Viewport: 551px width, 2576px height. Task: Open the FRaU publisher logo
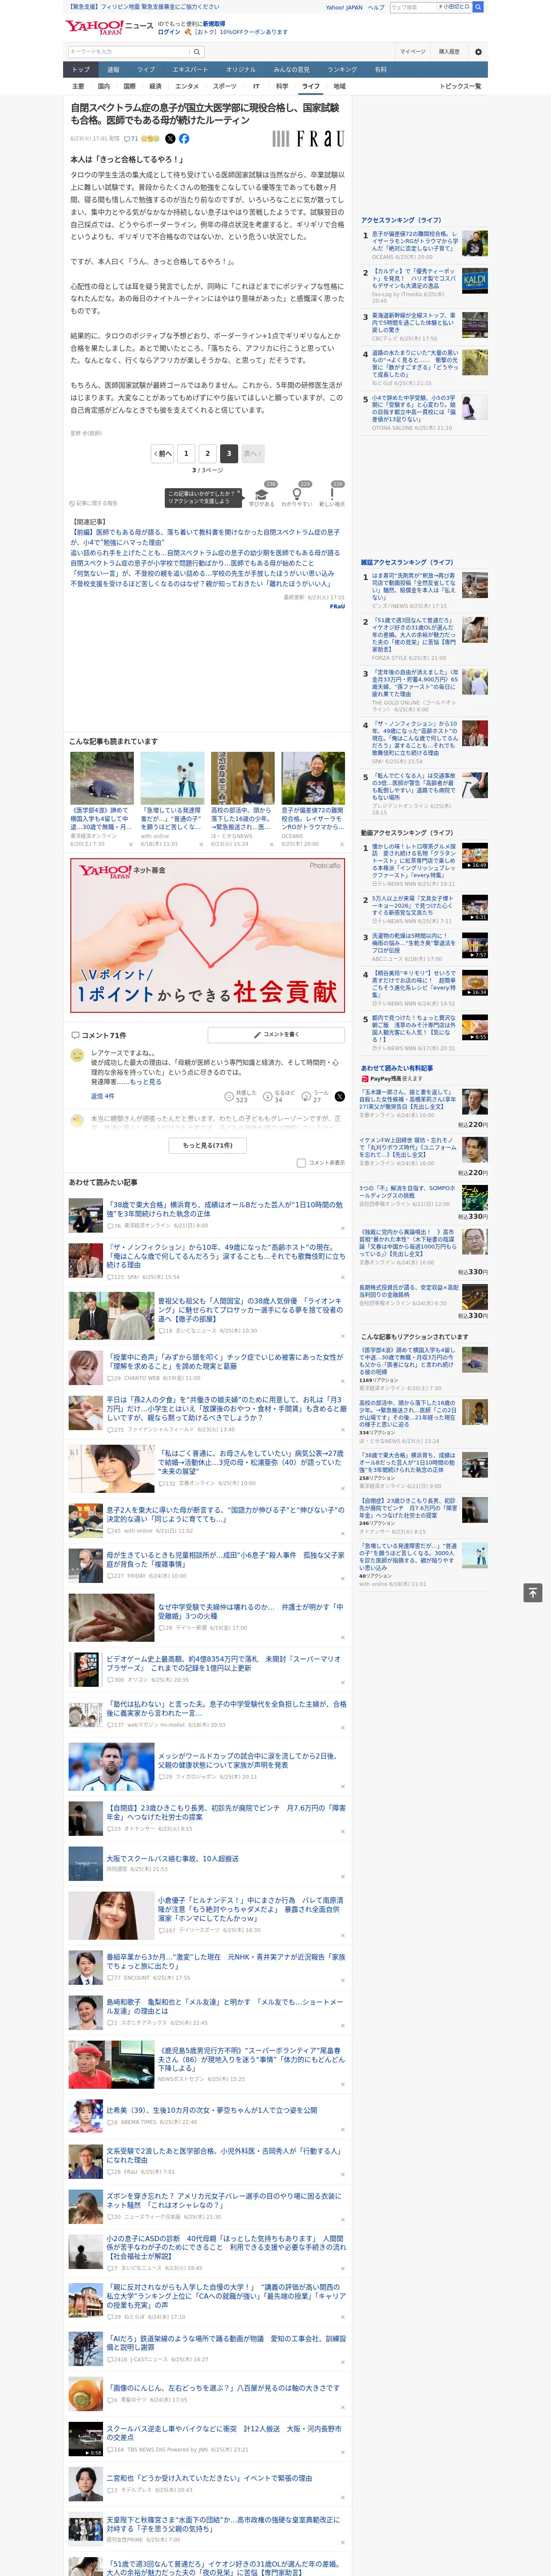(x=308, y=139)
